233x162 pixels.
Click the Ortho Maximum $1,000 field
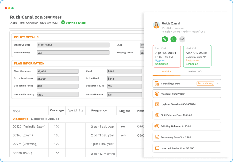(58, 78)
